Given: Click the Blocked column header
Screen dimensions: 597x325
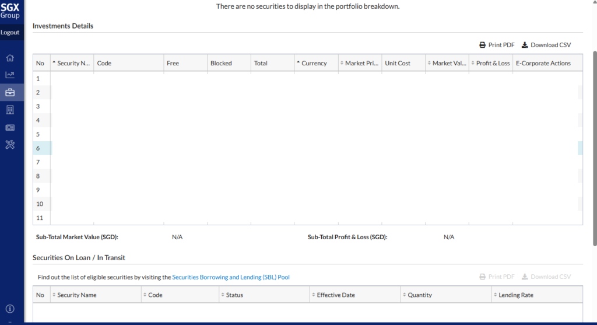Looking at the screenshot, I should tap(229, 63).
